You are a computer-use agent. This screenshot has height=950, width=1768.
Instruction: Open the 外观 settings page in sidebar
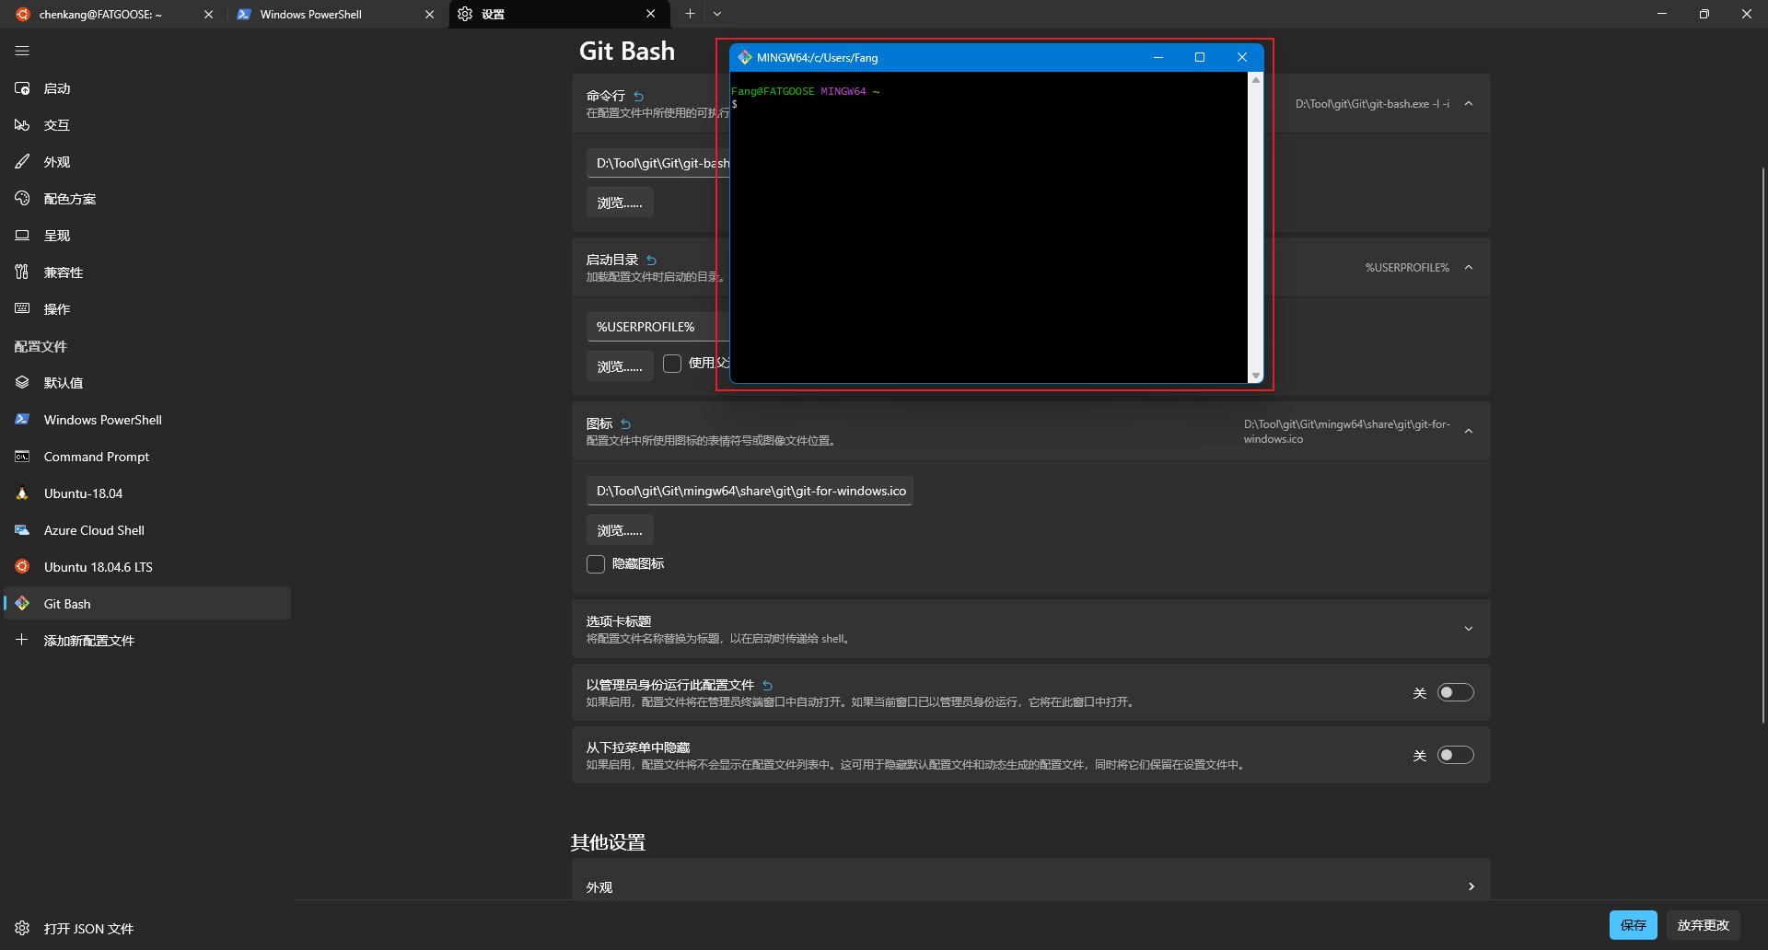[147, 162]
